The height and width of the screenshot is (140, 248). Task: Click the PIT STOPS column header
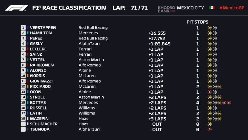tap(197, 22)
